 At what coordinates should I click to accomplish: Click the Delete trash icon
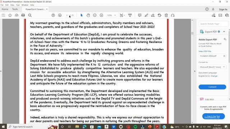click(166, 15)
